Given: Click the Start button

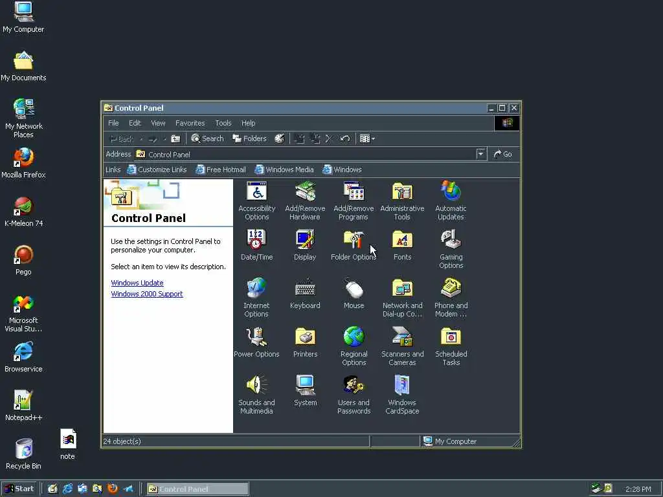Looking at the screenshot, I should point(19,489).
